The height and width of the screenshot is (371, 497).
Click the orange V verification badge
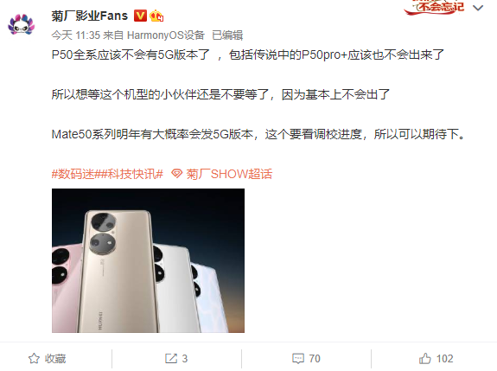[140, 16]
